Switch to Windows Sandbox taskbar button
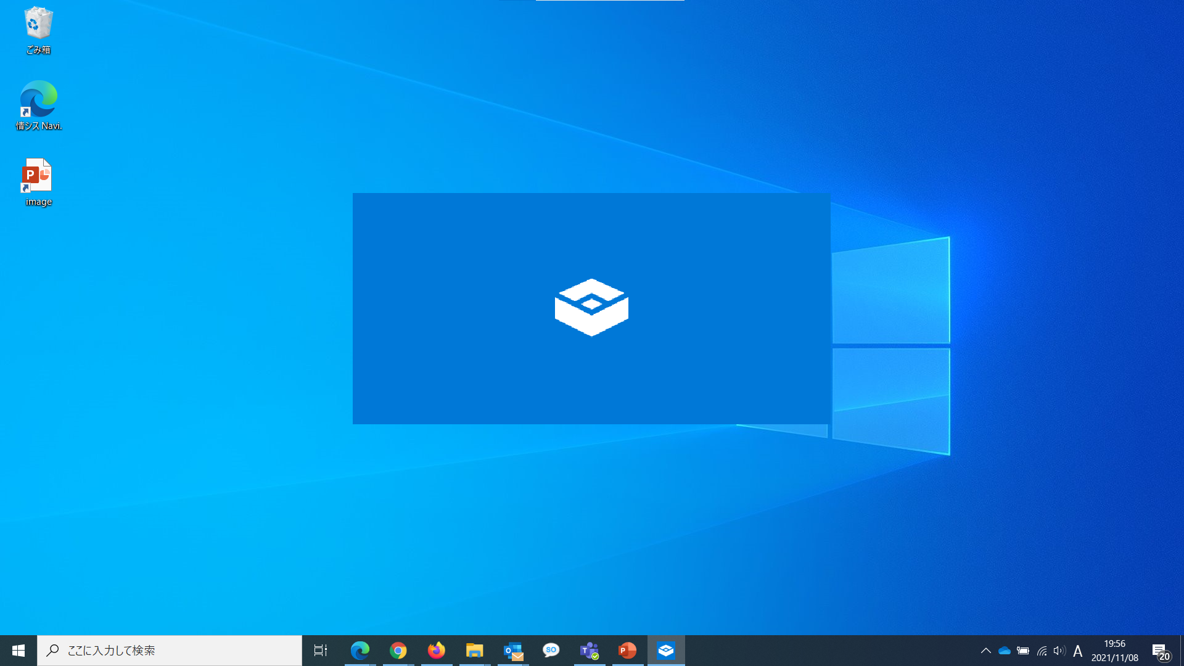The width and height of the screenshot is (1184, 666). pos(666,651)
